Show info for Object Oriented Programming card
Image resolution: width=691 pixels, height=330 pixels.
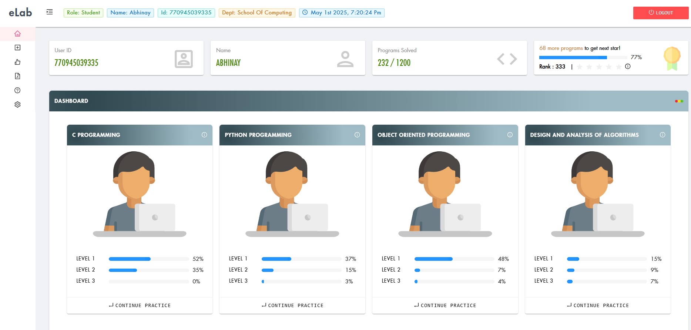[510, 135]
